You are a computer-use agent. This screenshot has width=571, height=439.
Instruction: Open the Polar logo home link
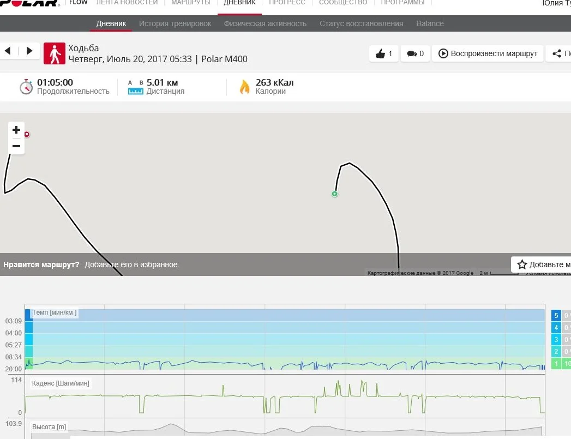pos(29,3)
